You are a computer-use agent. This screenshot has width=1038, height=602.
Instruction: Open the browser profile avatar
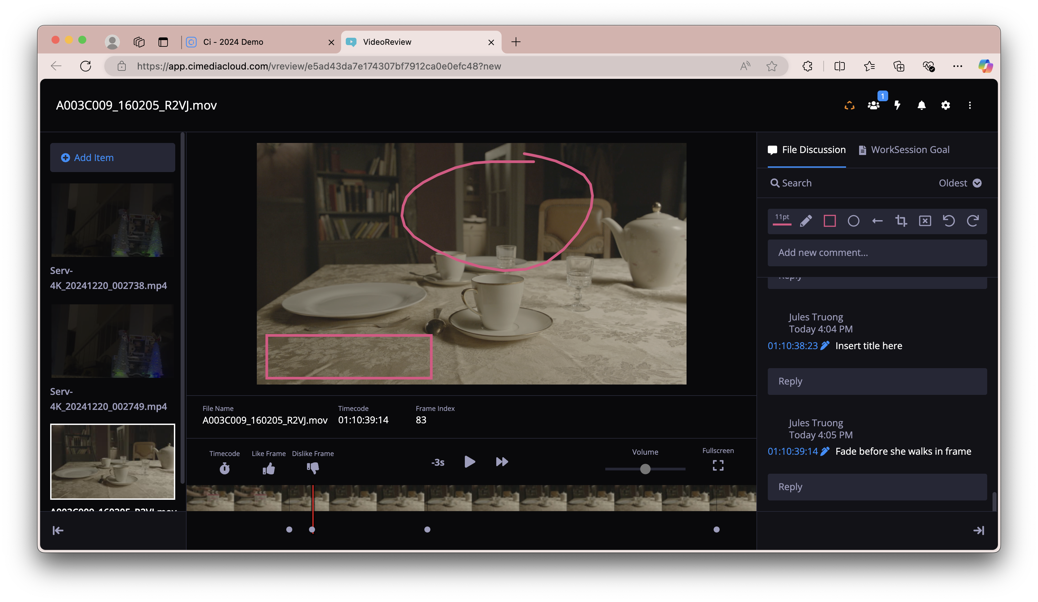coord(112,42)
